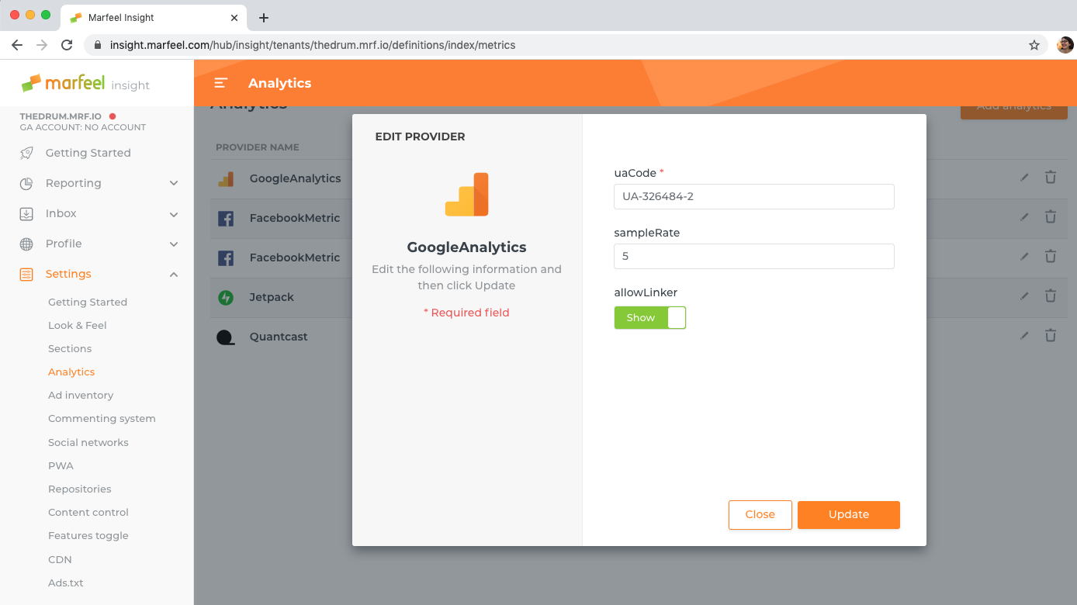Screen dimensions: 1077x605
Task: Delete Quantcast provider with trash icon
Action: [1051, 336]
